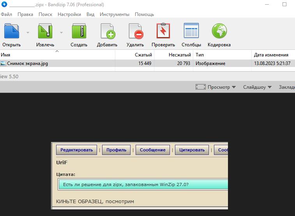
Task: Click the Создать (Create) archive icon
Action: tap(79, 31)
